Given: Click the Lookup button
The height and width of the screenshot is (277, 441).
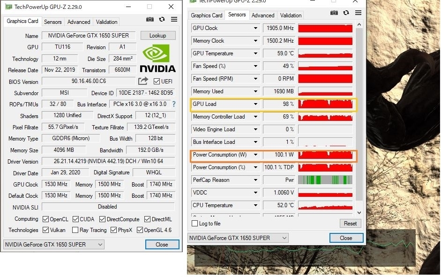Looking at the screenshot, I should 158,36.
